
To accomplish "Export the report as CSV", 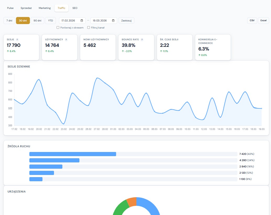I will [252, 20].
